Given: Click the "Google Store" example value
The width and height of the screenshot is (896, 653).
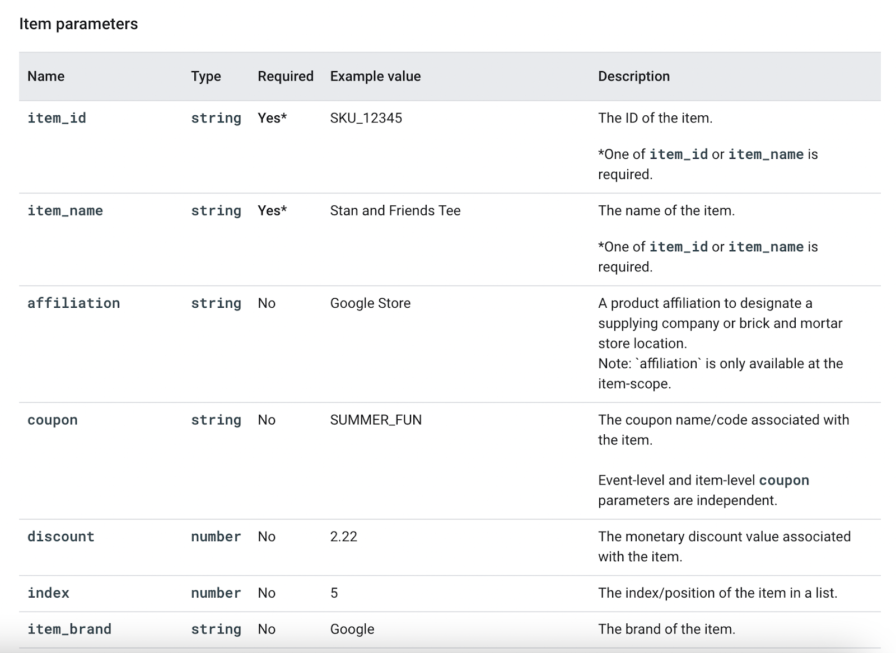Looking at the screenshot, I should pos(370,303).
